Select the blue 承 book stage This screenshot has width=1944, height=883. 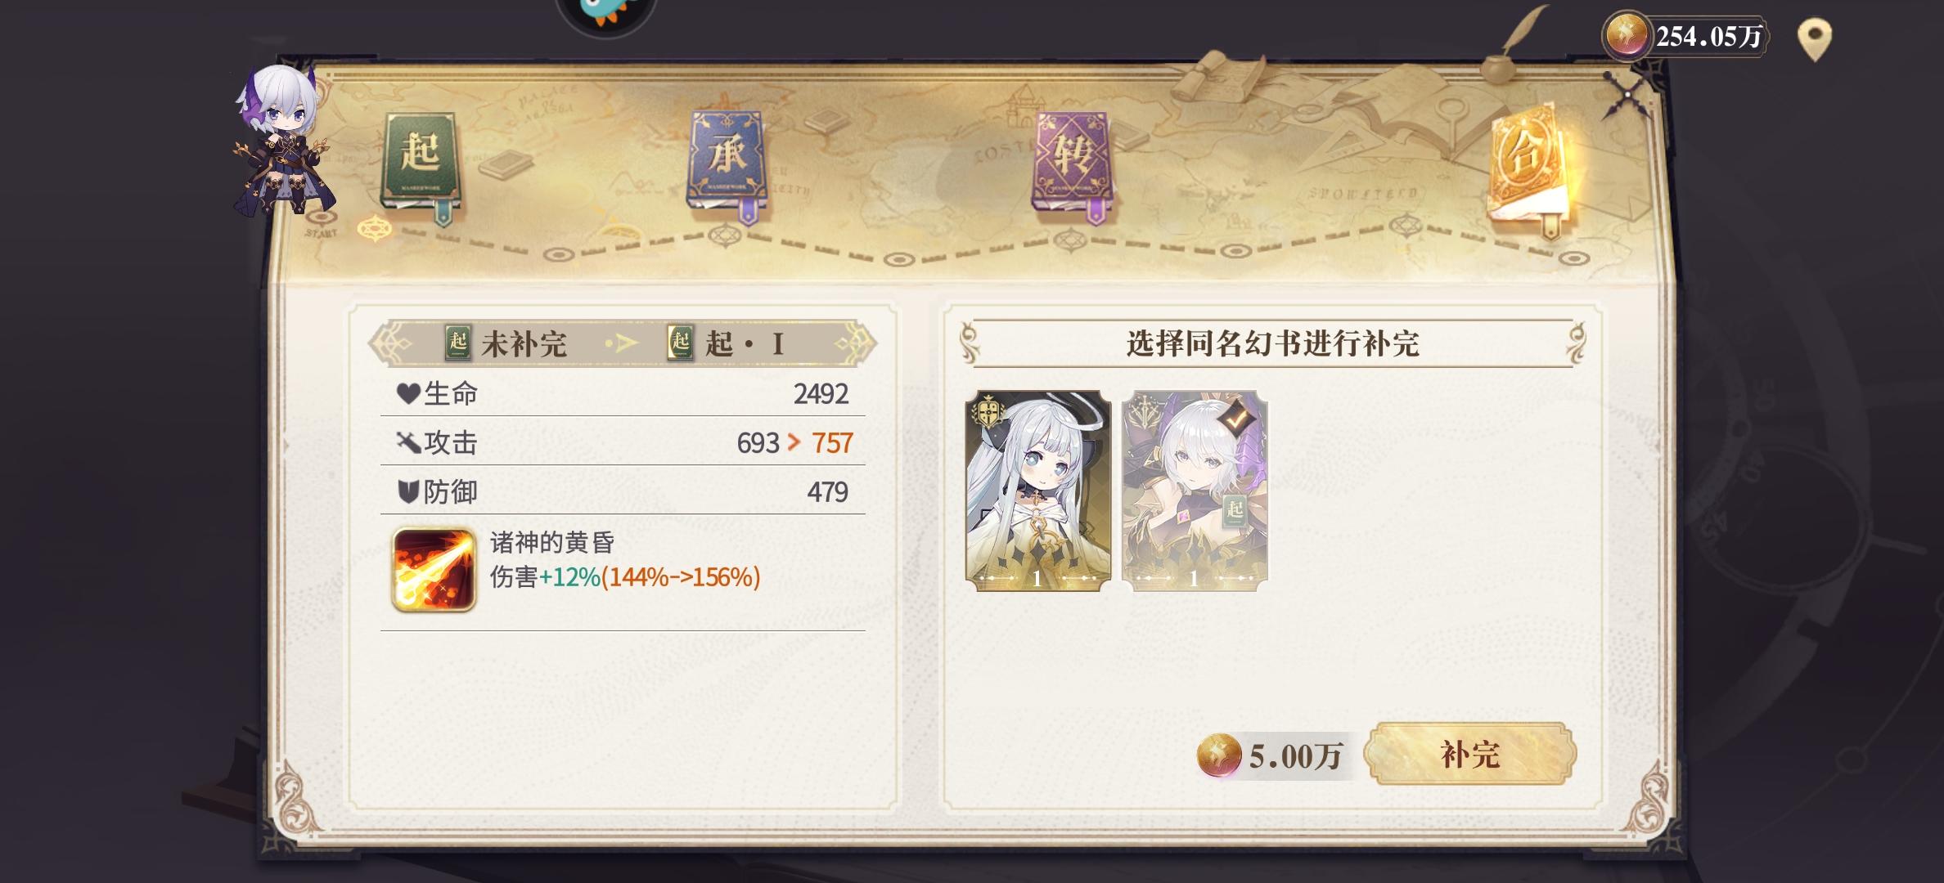point(726,165)
